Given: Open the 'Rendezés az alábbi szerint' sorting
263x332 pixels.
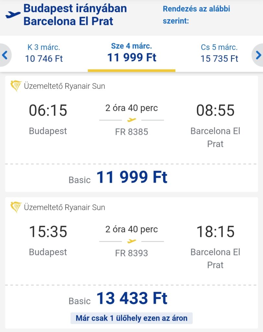Looking at the screenshot, I should (196, 15).
